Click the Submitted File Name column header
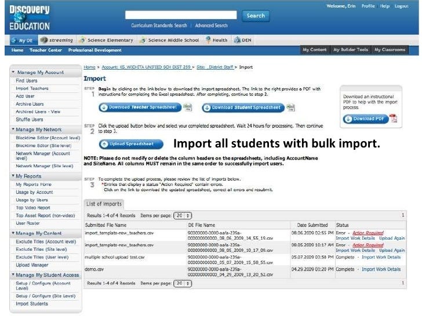 [x=106, y=225]
